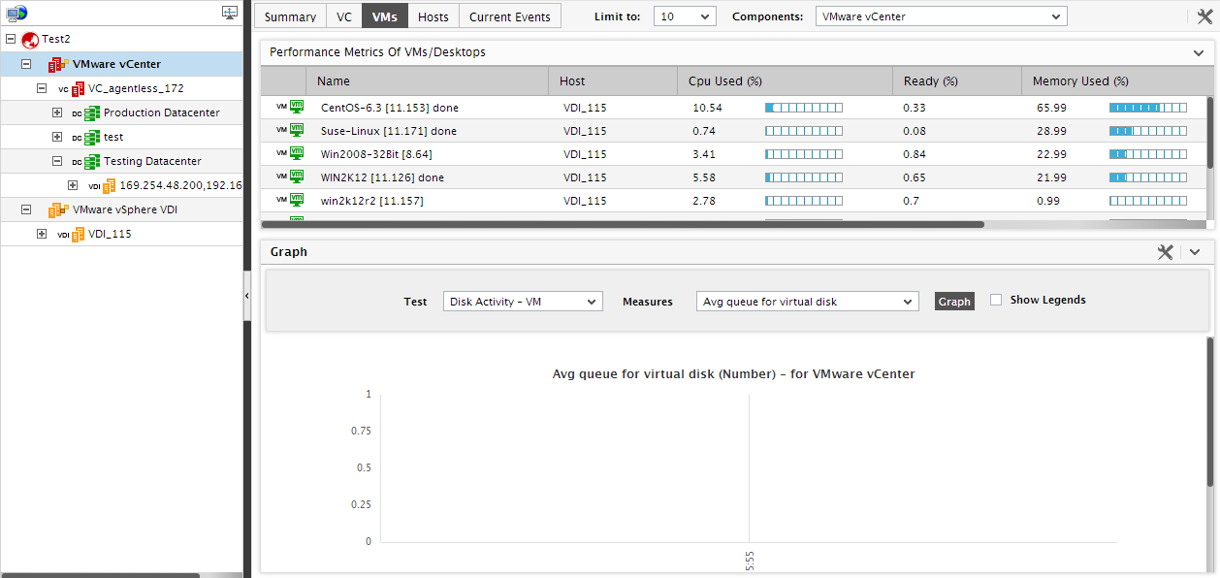Select Production Datacenter in the tree
This screenshot has height=578, width=1220.
(162, 112)
